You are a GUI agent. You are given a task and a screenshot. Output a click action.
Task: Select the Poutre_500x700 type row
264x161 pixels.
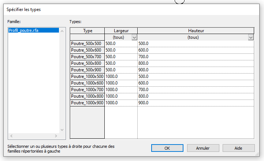pyautogui.click(x=87, y=57)
